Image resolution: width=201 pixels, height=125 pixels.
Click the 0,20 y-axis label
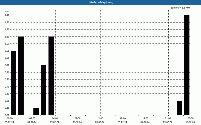click(x=7, y=101)
